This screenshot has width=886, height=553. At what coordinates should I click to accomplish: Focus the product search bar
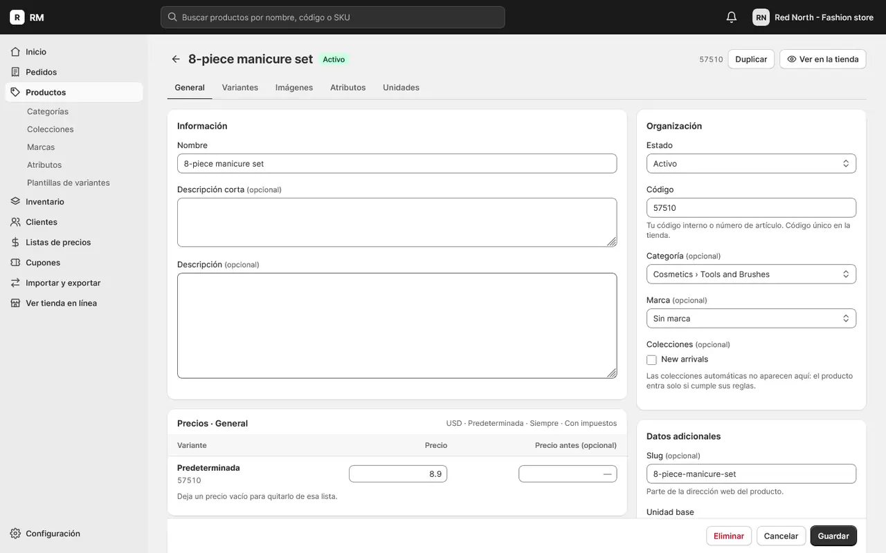click(333, 17)
